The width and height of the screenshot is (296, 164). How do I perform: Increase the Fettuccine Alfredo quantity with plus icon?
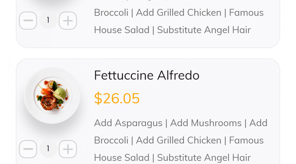(68, 149)
